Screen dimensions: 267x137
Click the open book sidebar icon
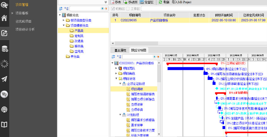coord(4,124)
